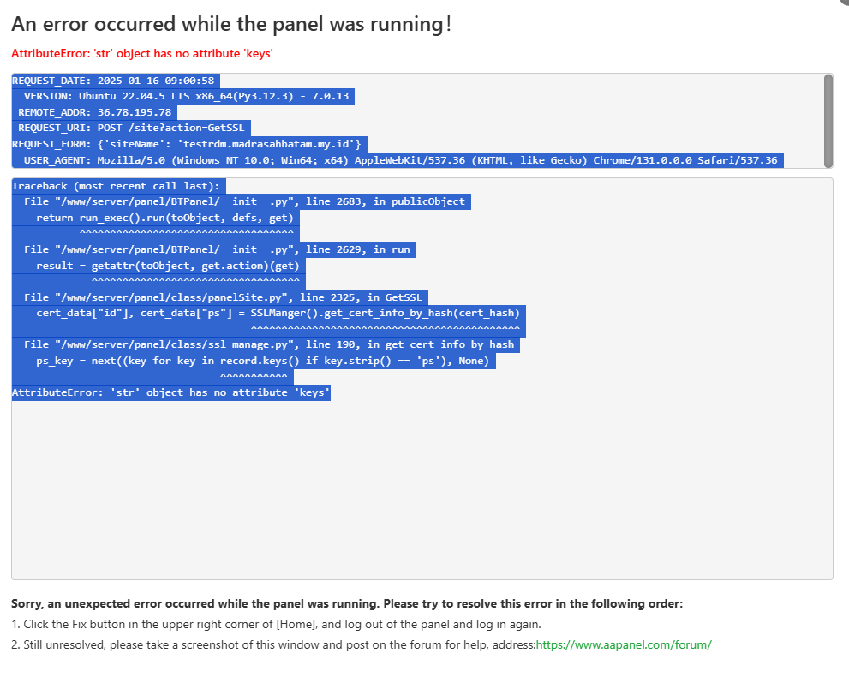
Task: Click the error dialog heading text
Action: (x=231, y=24)
